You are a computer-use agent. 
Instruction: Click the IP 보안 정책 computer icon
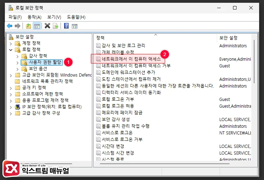18,107
